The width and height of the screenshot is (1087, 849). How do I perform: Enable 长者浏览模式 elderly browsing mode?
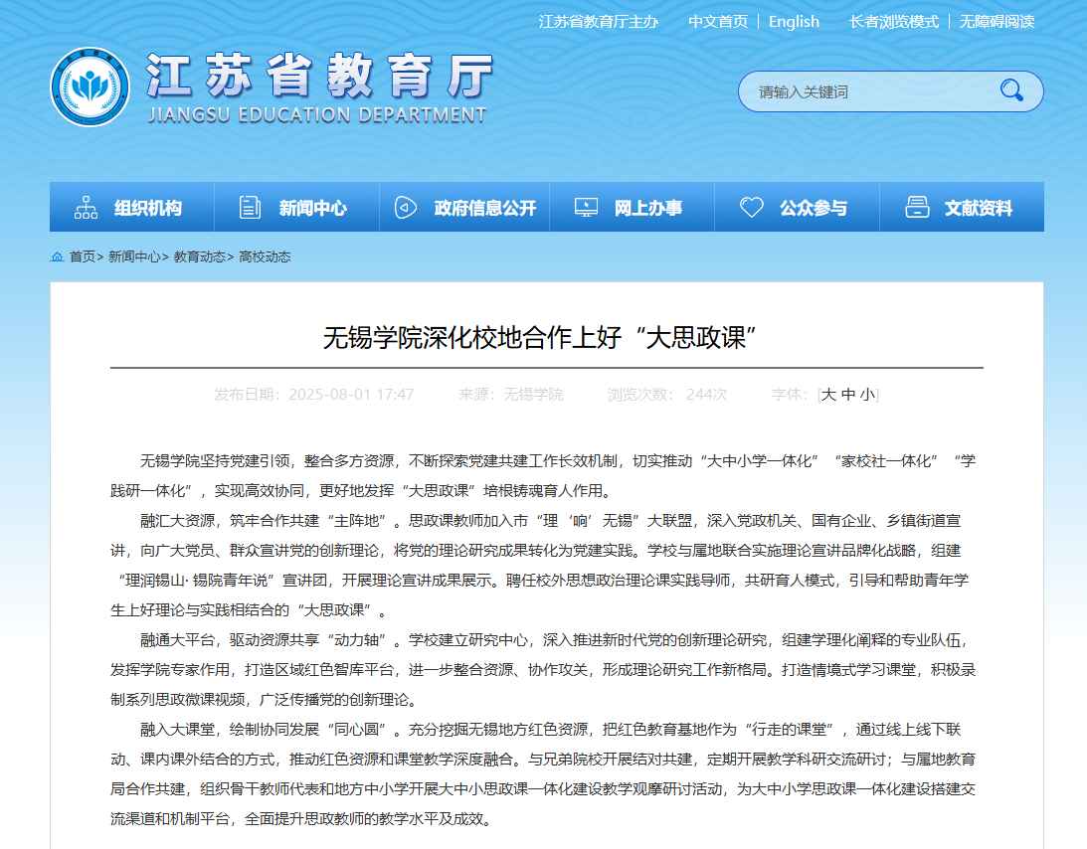click(x=893, y=21)
